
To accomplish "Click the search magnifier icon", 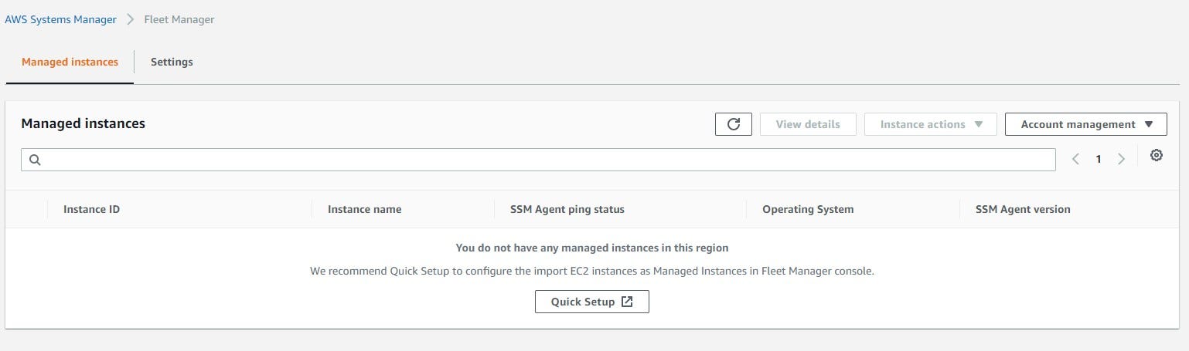I will pyautogui.click(x=35, y=160).
